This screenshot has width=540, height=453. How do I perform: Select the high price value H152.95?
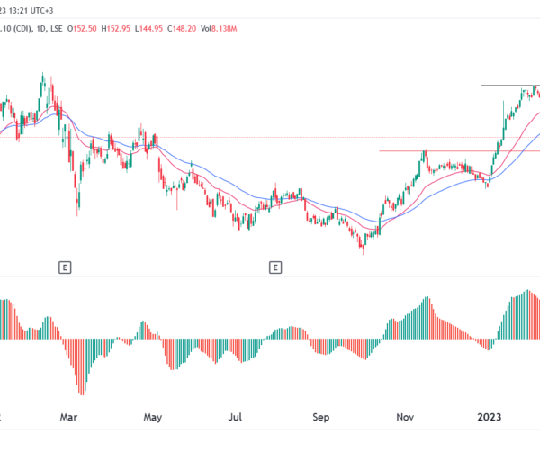tap(116, 29)
